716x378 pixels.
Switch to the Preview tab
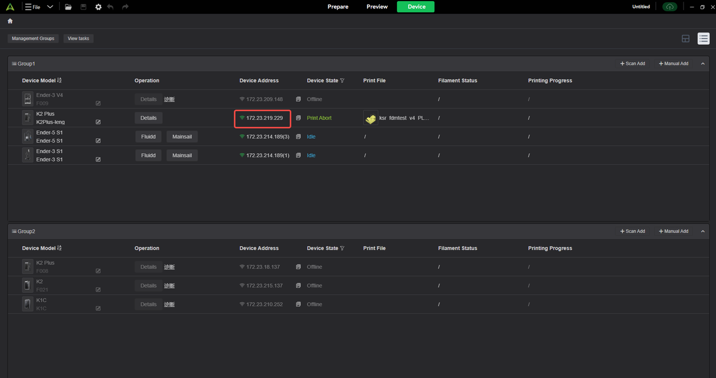[x=377, y=7]
